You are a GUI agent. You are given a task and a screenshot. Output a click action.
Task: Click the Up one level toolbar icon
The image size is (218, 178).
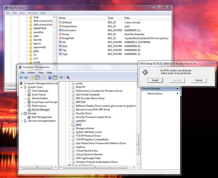(x=32, y=78)
